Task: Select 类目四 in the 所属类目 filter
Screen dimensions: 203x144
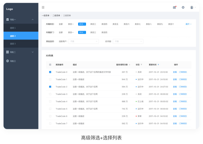Action: [104, 24]
